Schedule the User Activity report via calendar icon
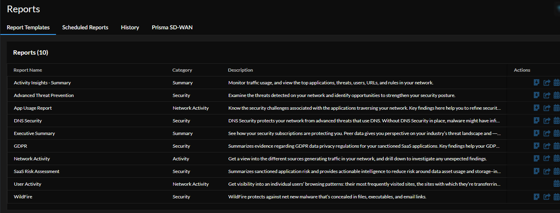This screenshot has width=560, height=213. point(556,184)
